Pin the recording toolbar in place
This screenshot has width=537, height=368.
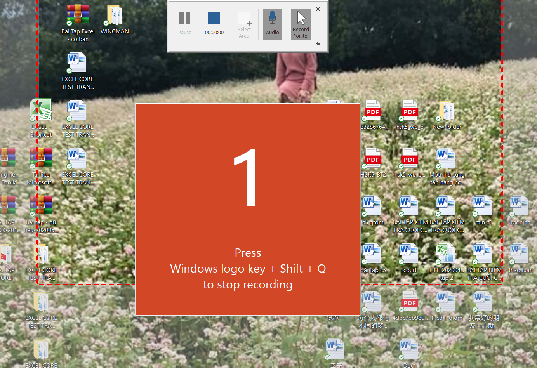click(x=318, y=44)
